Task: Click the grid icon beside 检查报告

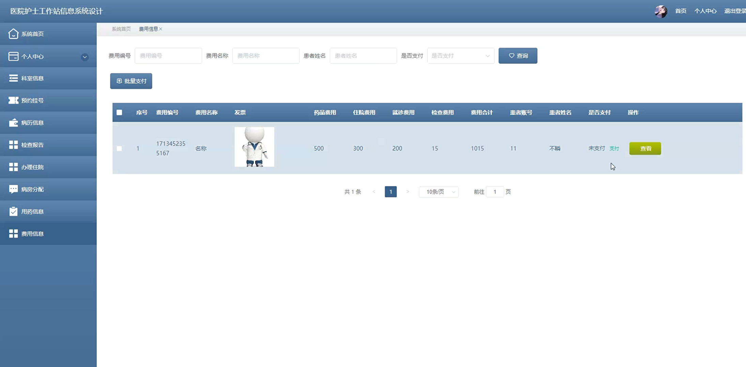Action: [x=13, y=145]
